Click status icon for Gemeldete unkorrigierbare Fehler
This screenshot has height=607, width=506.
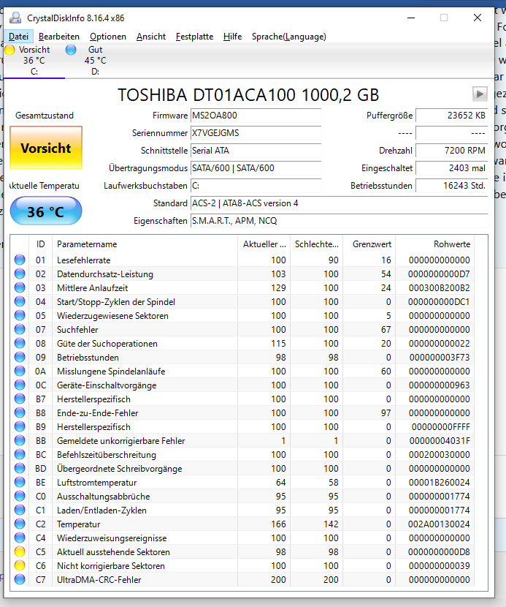tap(20, 440)
